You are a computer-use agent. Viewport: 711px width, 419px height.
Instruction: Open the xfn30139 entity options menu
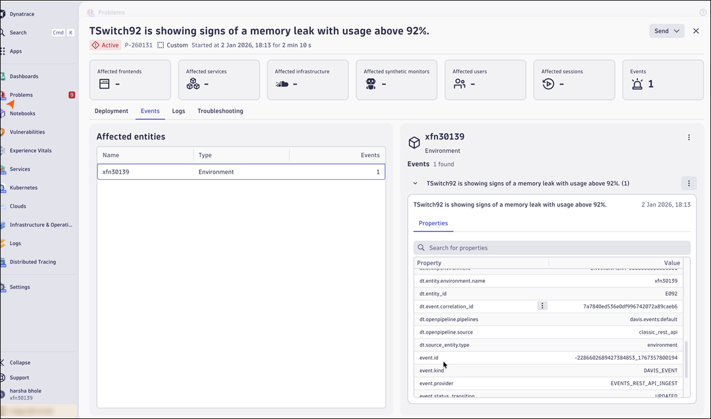[x=689, y=137]
